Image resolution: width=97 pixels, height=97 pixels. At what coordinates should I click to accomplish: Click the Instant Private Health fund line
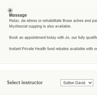[x=53, y=49]
